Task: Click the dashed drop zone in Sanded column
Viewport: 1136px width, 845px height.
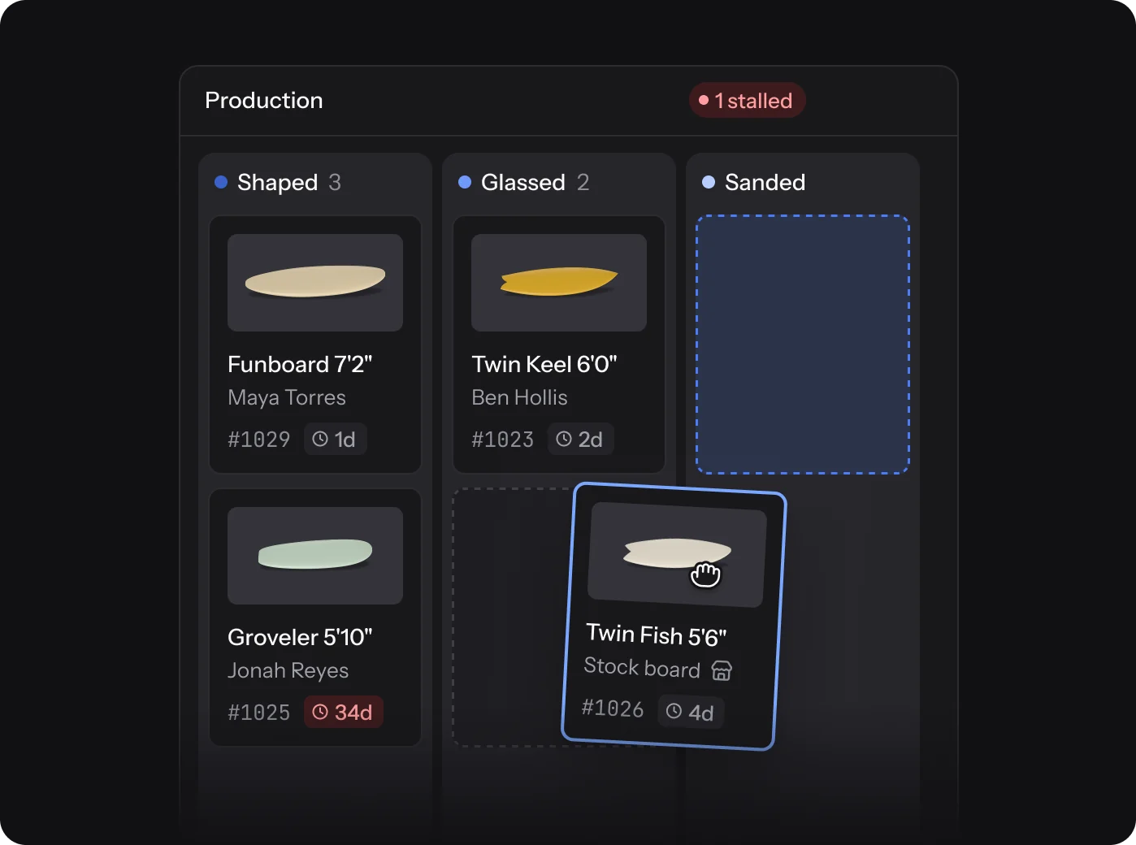Action: point(803,344)
